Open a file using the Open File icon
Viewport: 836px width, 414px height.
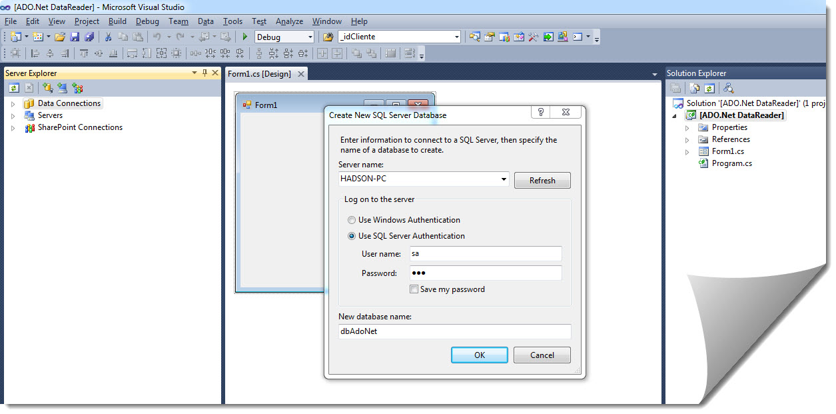click(x=60, y=36)
